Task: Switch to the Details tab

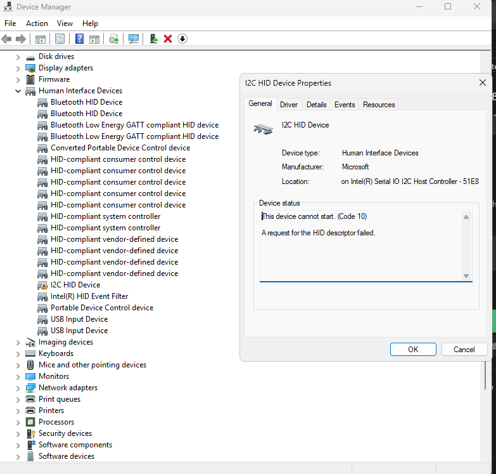Action: coord(316,105)
